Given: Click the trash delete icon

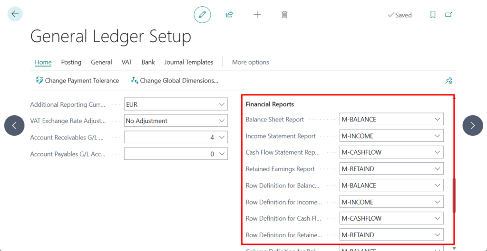Looking at the screenshot, I should point(284,15).
